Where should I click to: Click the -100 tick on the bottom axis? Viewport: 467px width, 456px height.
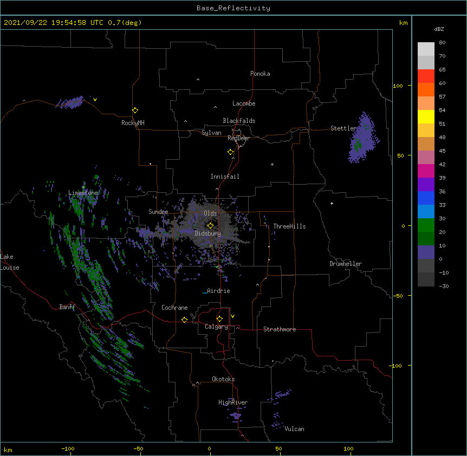(68, 448)
